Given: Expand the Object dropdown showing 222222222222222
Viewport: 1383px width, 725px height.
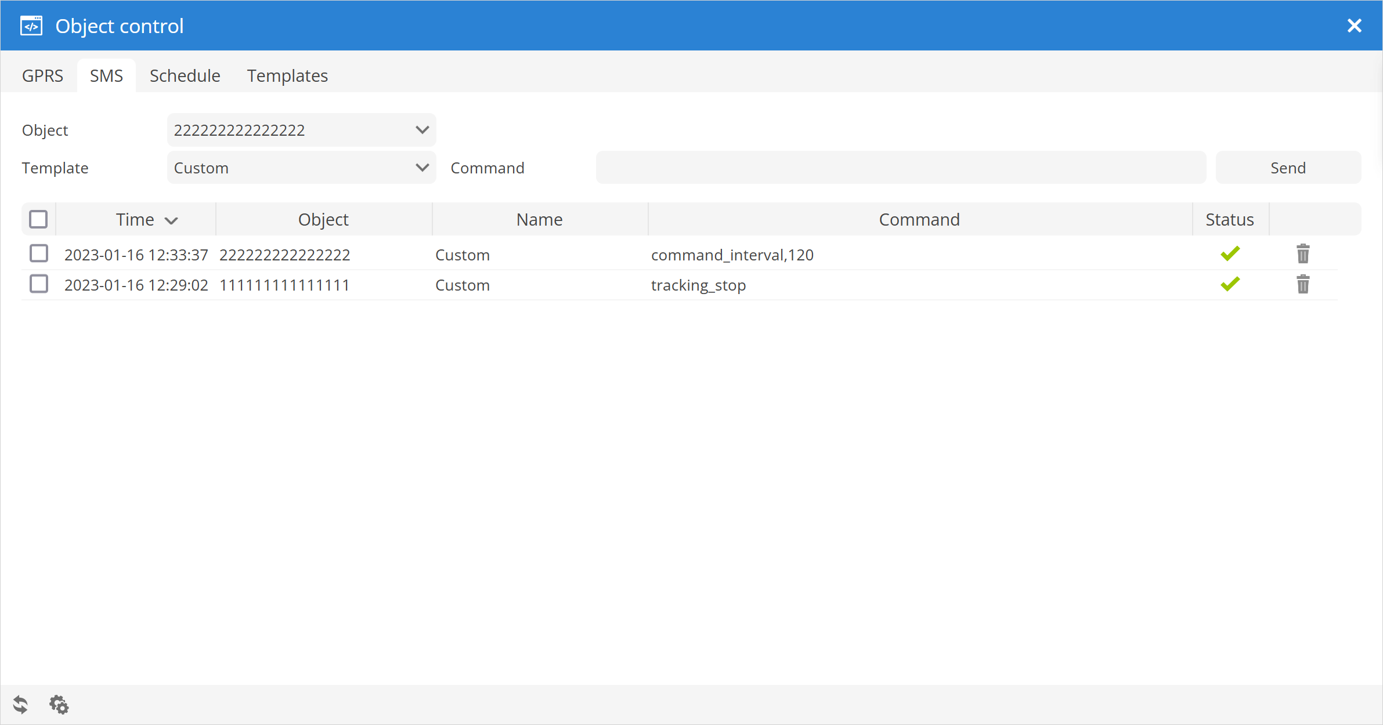Looking at the screenshot, I should pos(301,130).
